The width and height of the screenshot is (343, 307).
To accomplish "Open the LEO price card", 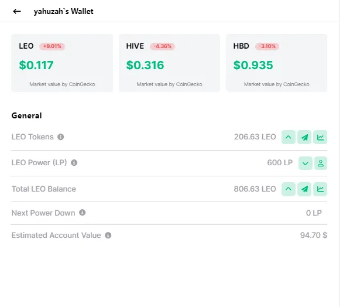I will 63,63.
